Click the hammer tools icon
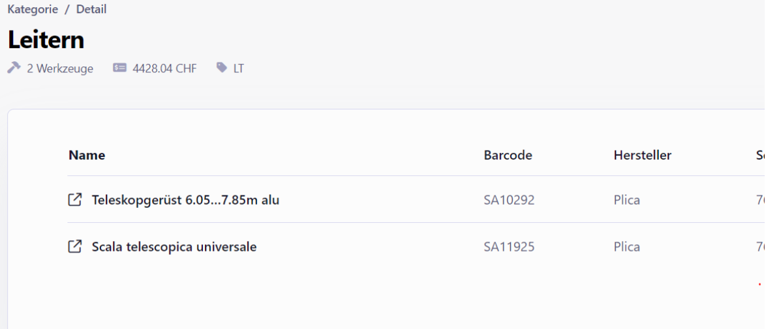The width and height of the screenshot is (766, 329). (x=14, y=68)
